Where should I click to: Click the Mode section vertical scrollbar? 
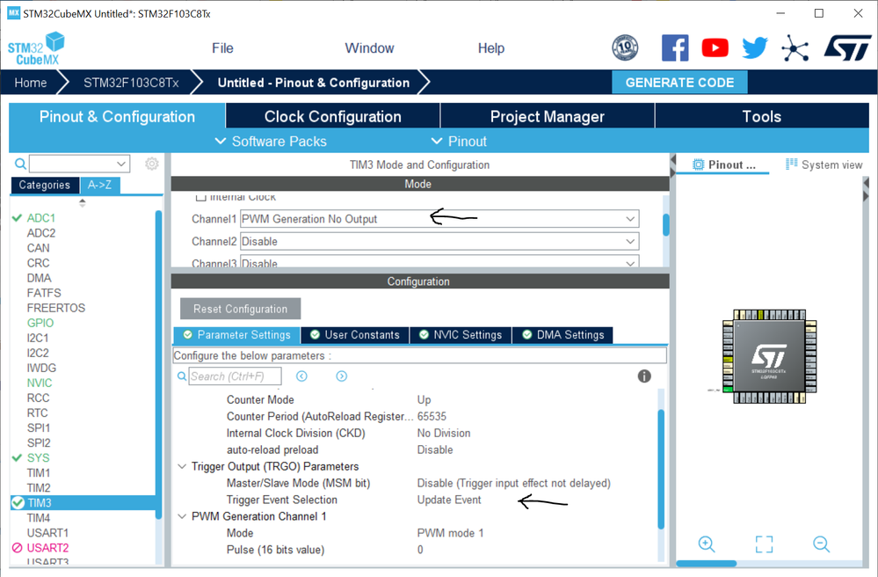point(666,225)
